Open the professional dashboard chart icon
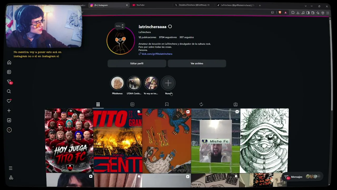The image size is (337, 190). coord(9,120)
